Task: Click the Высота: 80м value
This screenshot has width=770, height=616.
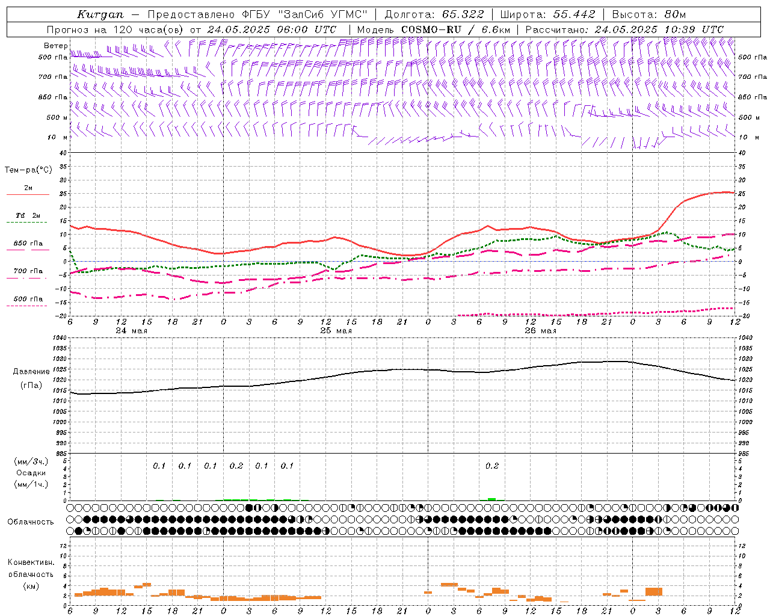Action: click(x=648, y=14)
